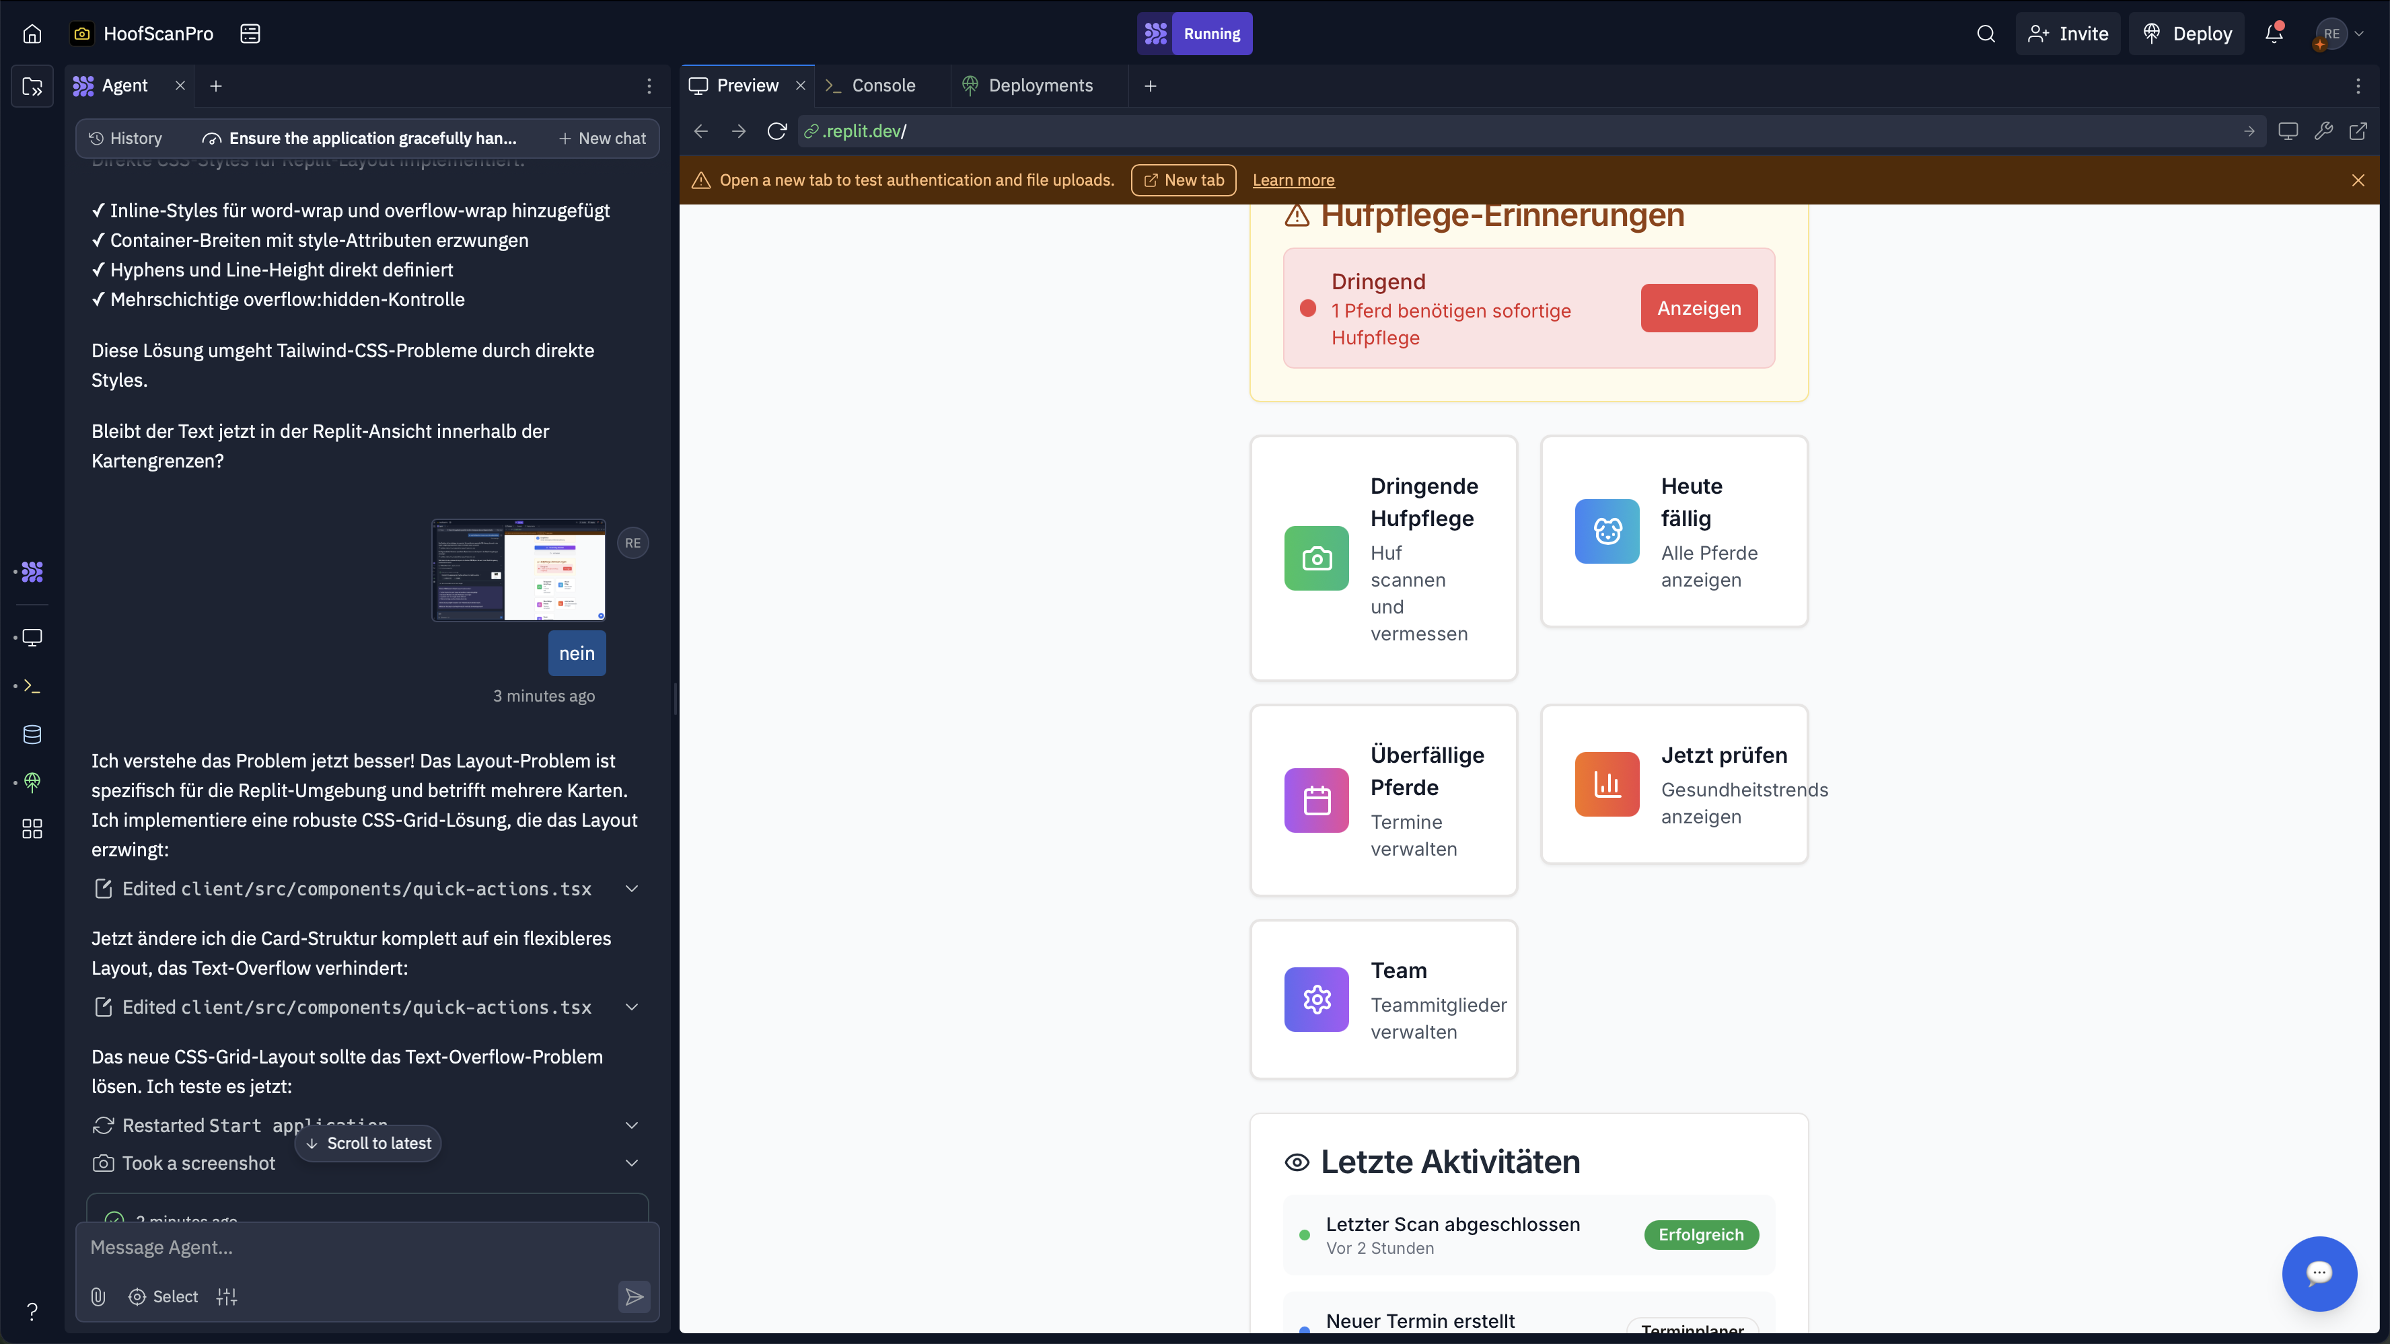Toggle the agent settings sliders icon

pos(227,1297)
